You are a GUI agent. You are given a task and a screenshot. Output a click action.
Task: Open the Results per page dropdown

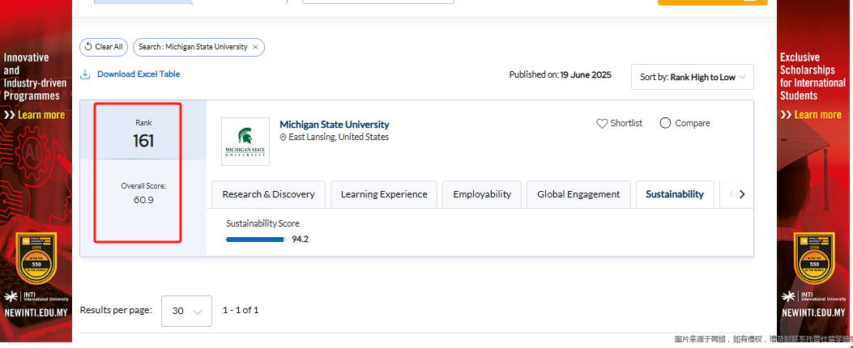coord(186,311)
